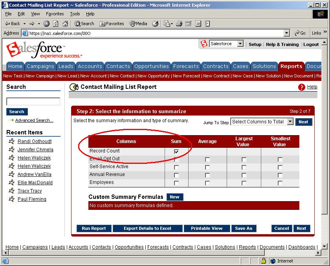This screenshot has height=266, width=330.
Task: Click the vertical scrollbar down arrow
Action: [x=324, y=246]
